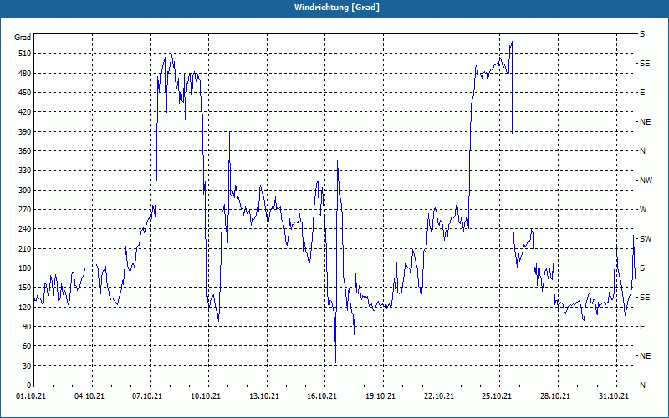The height and width of the screenshot is (418, 669).
Task: Click the 390 value on the left axis
Action: [26, 132]
